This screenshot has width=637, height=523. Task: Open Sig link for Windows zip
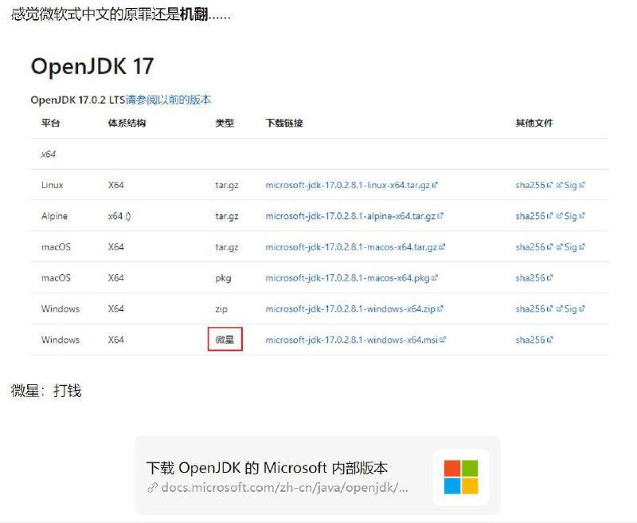[570, 309]
